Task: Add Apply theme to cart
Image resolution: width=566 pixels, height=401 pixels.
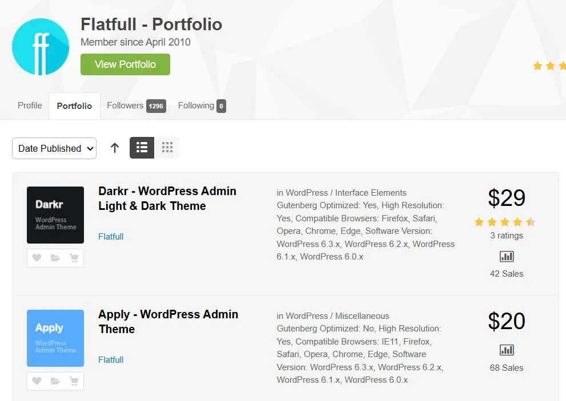Action: click(74, 381)
